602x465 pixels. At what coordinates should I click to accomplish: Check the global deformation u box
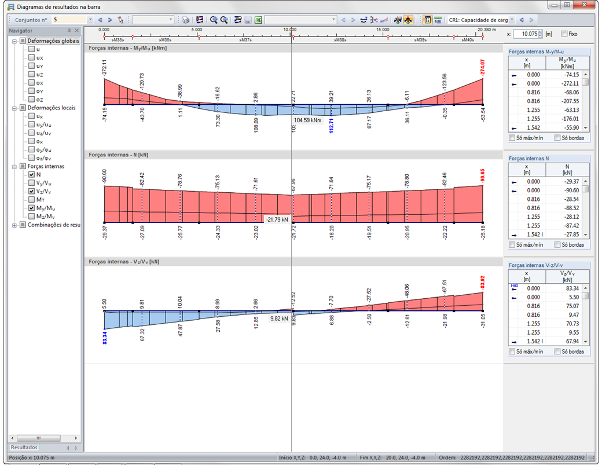pyautogui.click(x=31, y=49)
